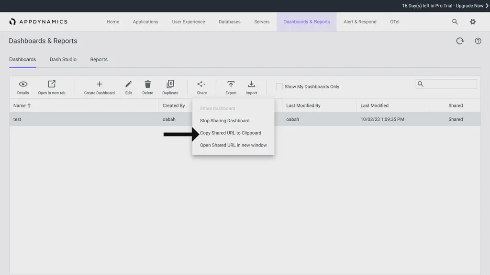490x275 pixels.
Task: Open the Share menu
Action: tap(201, 87)
